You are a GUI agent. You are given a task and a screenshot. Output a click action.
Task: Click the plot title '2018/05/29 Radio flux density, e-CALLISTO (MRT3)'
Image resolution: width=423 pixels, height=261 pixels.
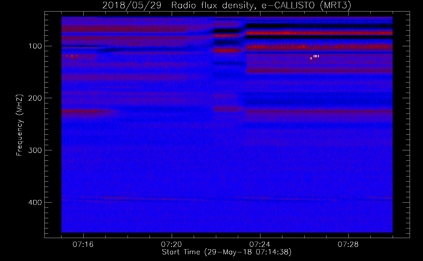click(x=227, y=5)
